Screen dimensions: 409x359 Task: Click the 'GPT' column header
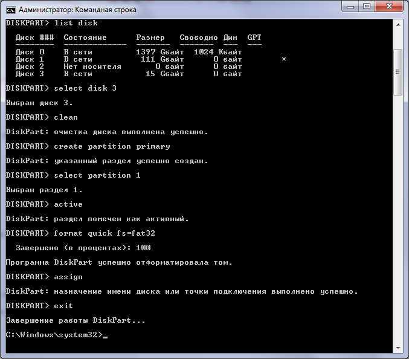click(x=254, y=37)
